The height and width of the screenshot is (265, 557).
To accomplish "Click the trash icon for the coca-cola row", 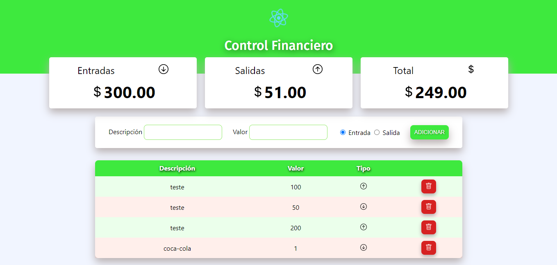I will point(428,248).
